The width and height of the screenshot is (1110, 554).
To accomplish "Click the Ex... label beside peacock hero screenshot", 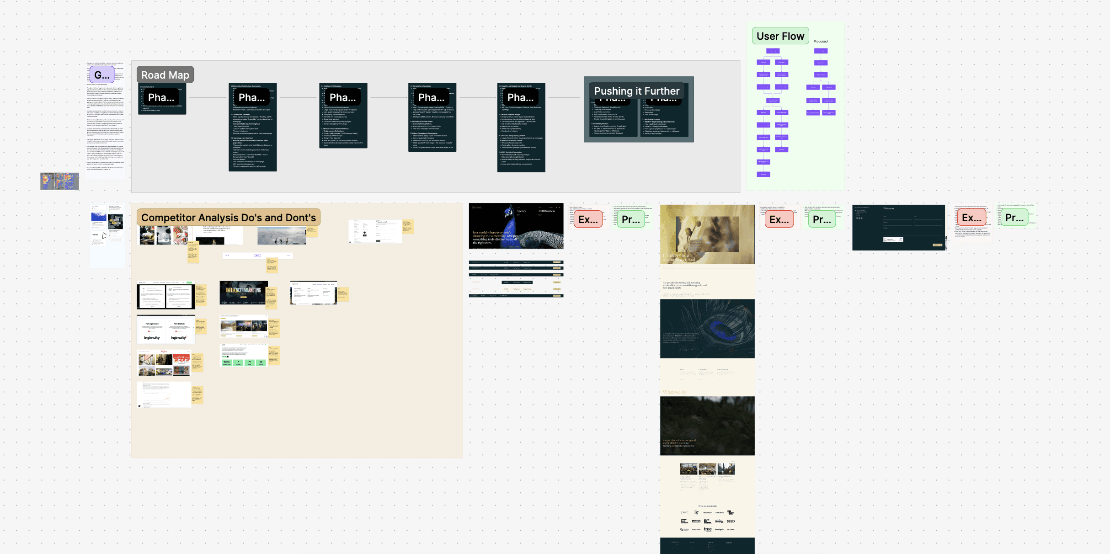I will 588,219.
